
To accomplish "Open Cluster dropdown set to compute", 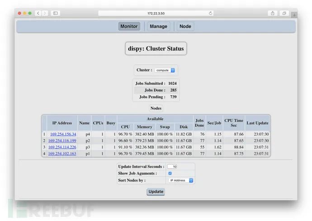I will point(165,70).
